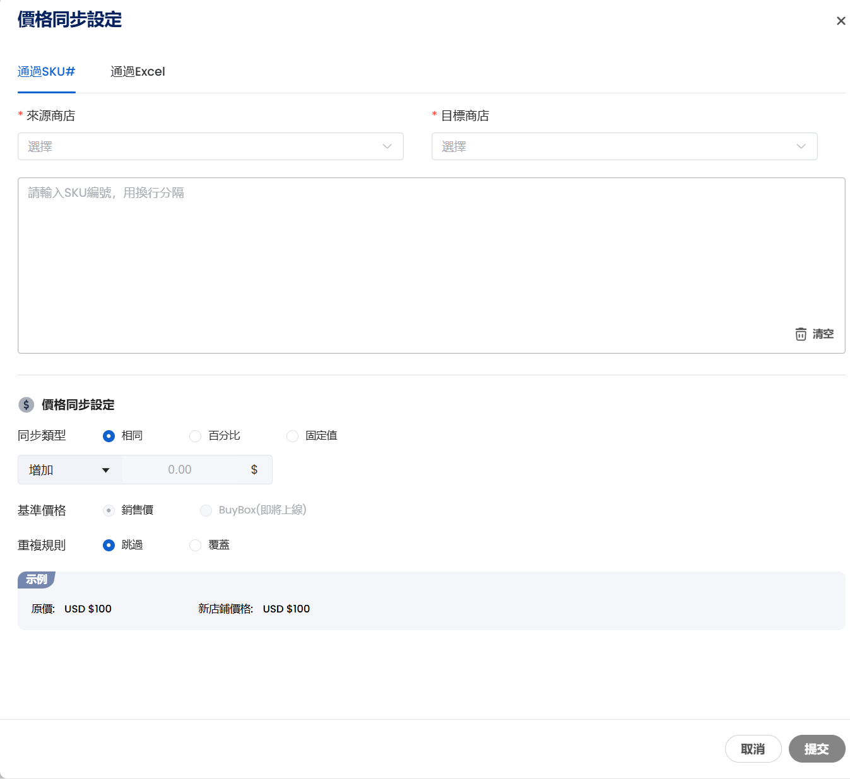This screenshot has width=850, height=779.
Task: Select the 銷售價 base price radio
Action: [109, 510]
